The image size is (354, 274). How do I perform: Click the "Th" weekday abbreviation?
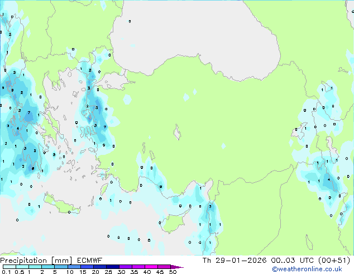(x=207, y=261)
